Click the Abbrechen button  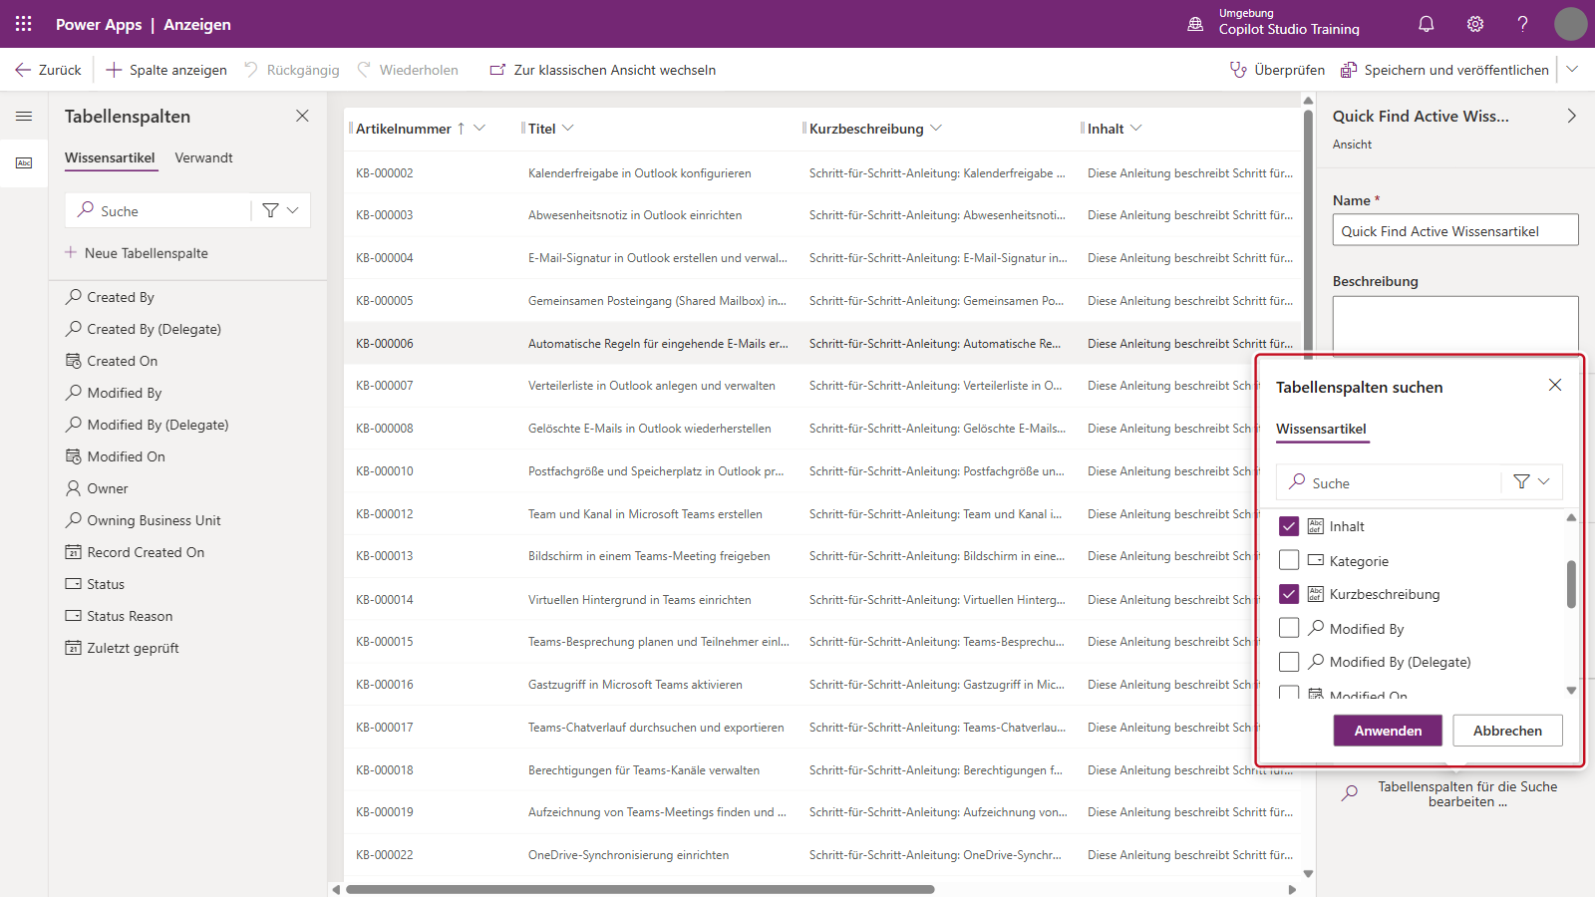pos(1507,731)
